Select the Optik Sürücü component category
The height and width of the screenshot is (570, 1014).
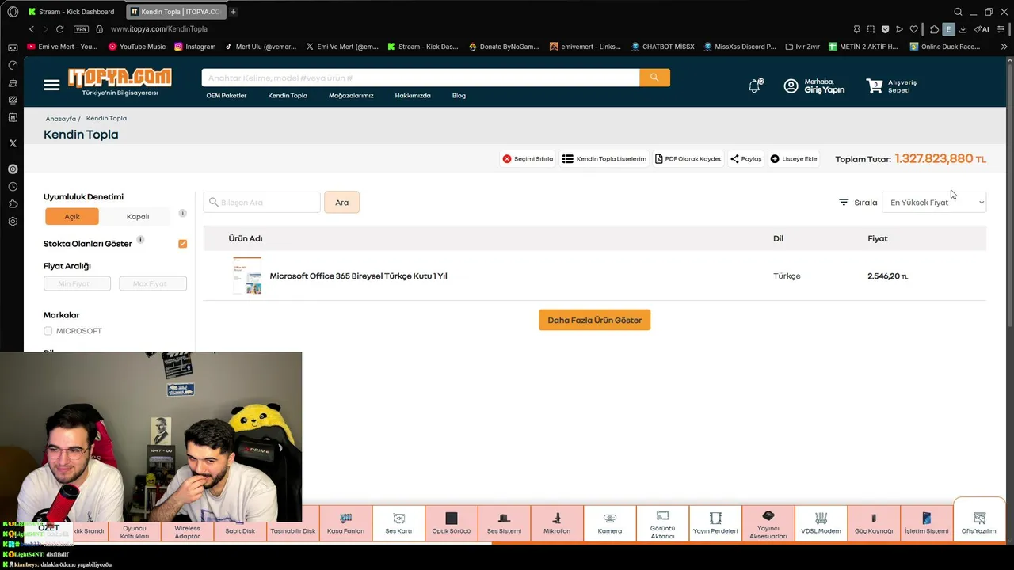452,523
